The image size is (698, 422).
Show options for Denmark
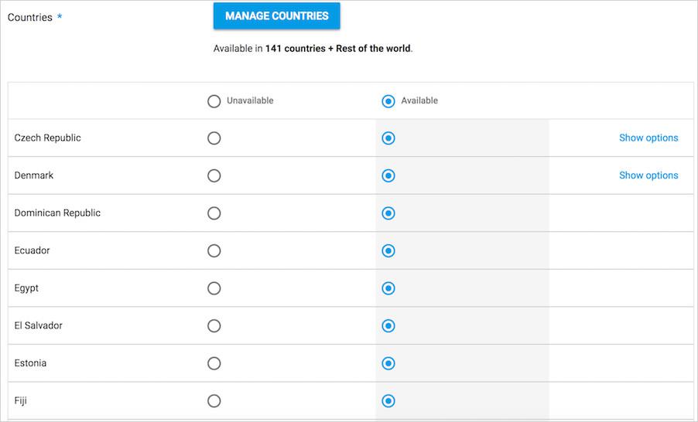[x=648, y=175]
